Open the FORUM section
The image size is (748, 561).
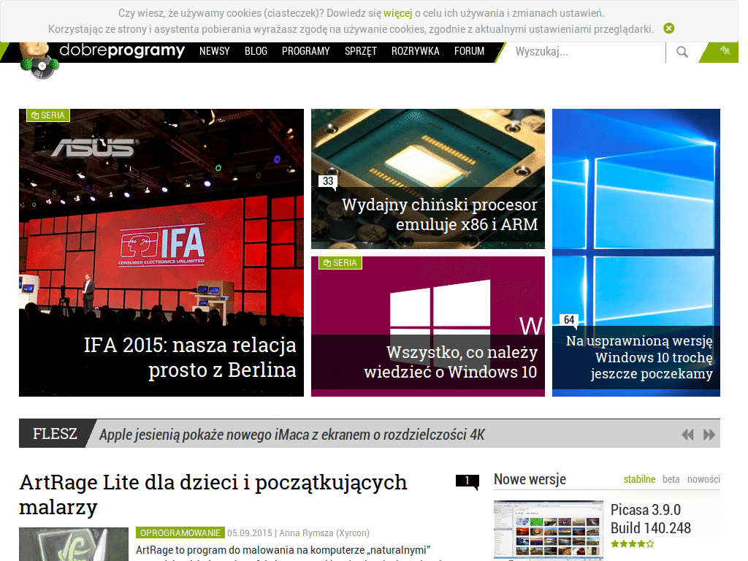coord(469,52)
